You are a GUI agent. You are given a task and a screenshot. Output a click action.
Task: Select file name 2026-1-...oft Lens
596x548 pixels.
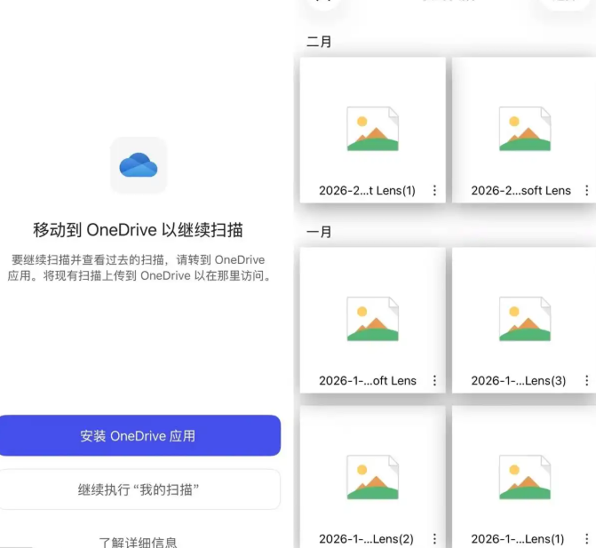coord(368,380)
